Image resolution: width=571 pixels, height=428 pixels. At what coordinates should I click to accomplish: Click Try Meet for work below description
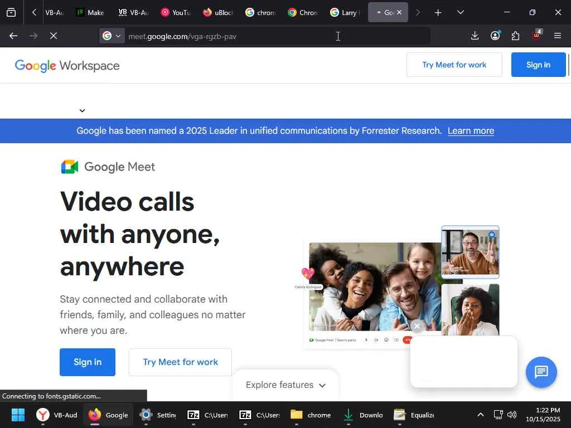180,362
